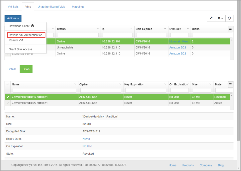Choose Revoke VM Authentication menu item

coord(26,35)
